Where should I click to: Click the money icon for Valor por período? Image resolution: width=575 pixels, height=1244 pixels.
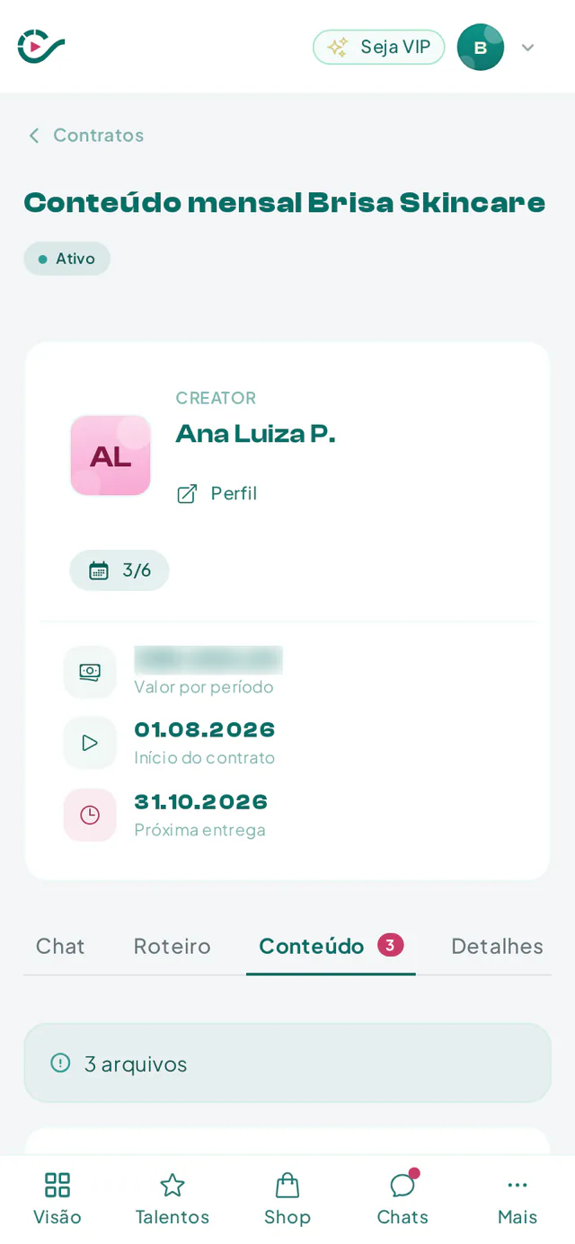(x=90, y=672)
